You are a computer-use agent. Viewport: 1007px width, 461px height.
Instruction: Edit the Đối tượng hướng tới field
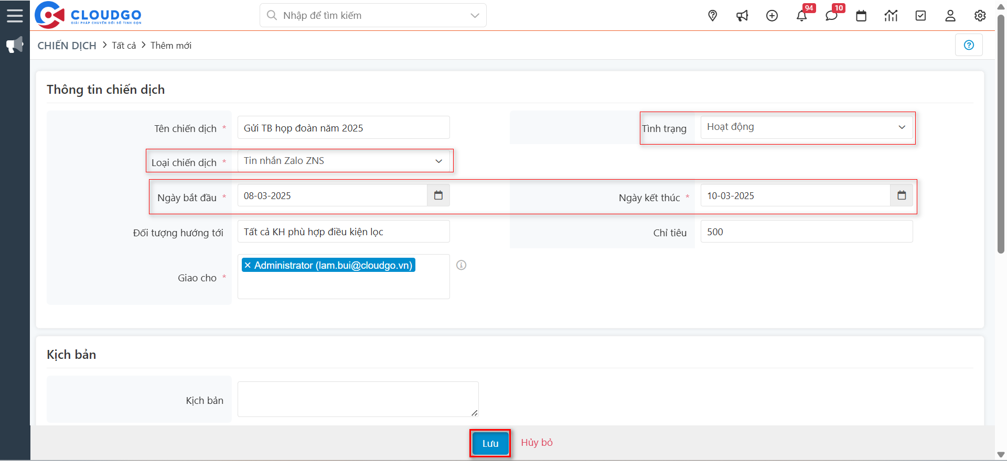(344, 232)
